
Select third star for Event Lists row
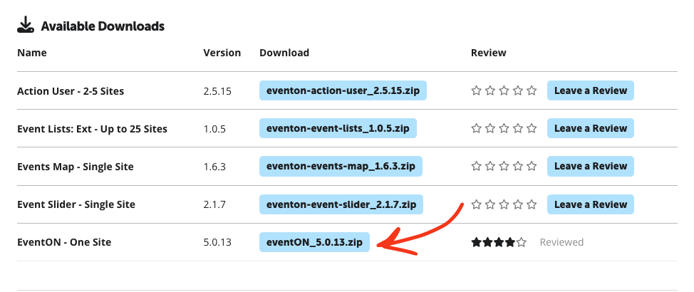(x=504, y=128)
